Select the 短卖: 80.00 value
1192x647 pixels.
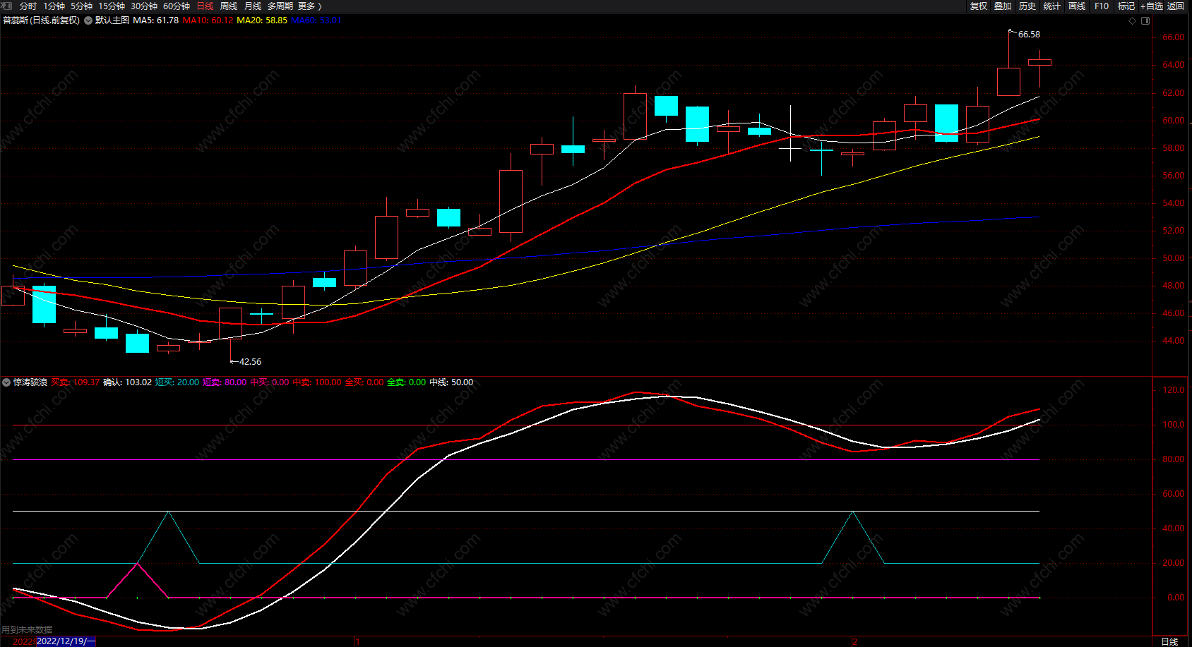pos(225,382)
